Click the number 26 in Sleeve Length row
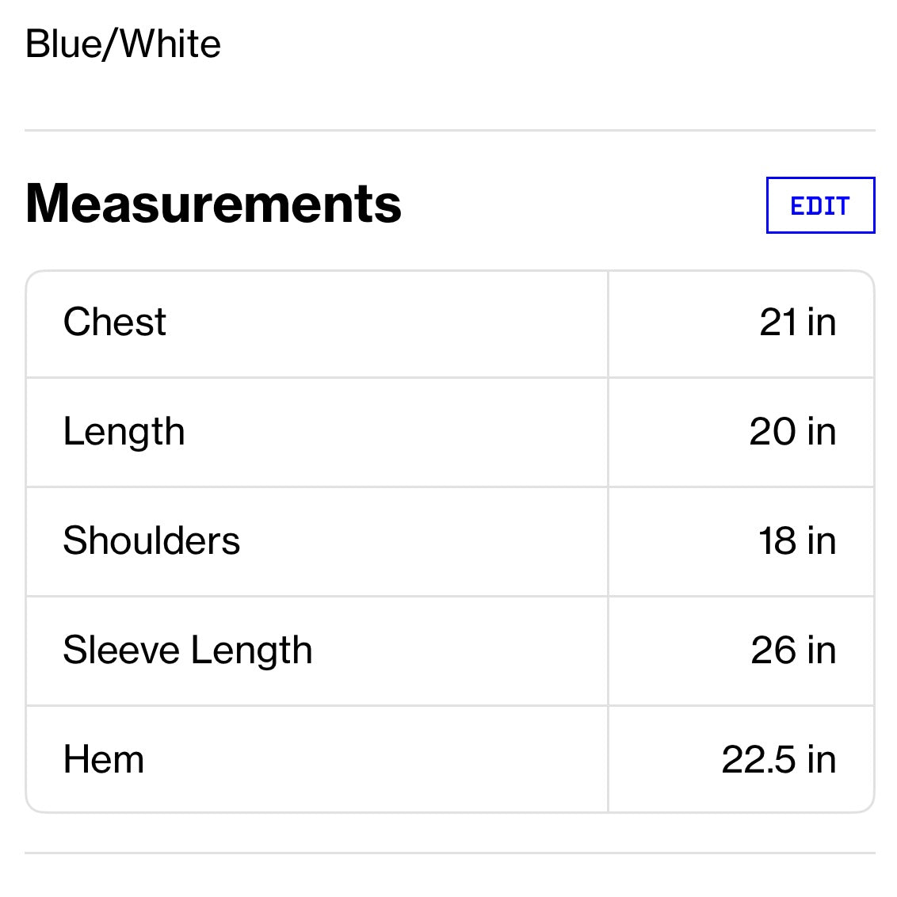Screen dimensions: 897x897 773,651
